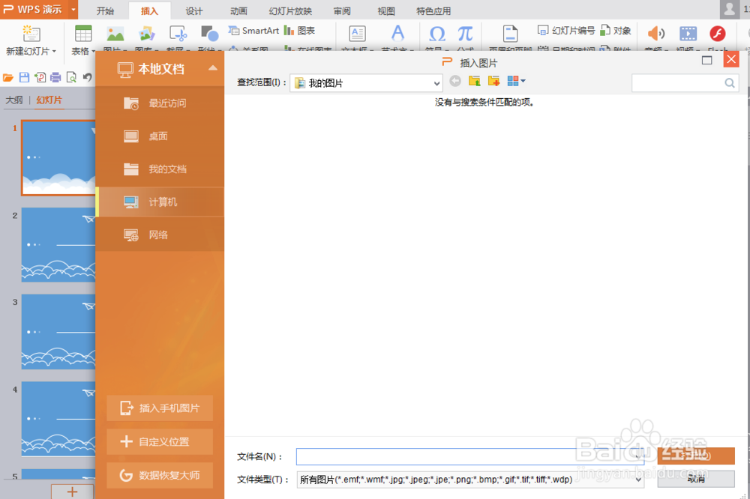The image size is (750, 499).
Task: Go back with the dialog's back arrow
Action: 455,81
